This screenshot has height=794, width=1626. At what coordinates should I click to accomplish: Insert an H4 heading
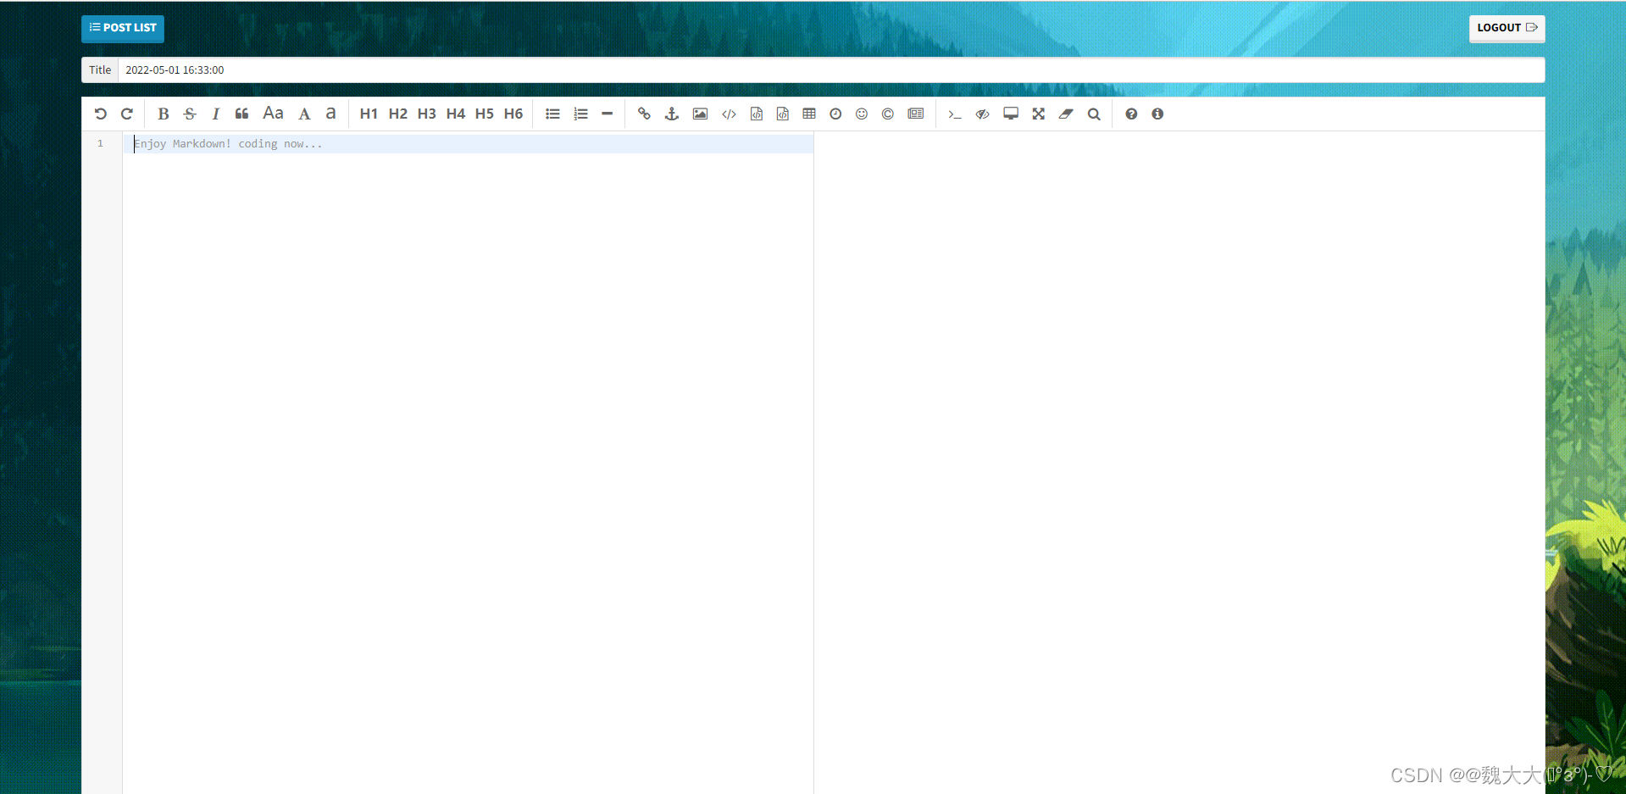click(x=455, y=114)
